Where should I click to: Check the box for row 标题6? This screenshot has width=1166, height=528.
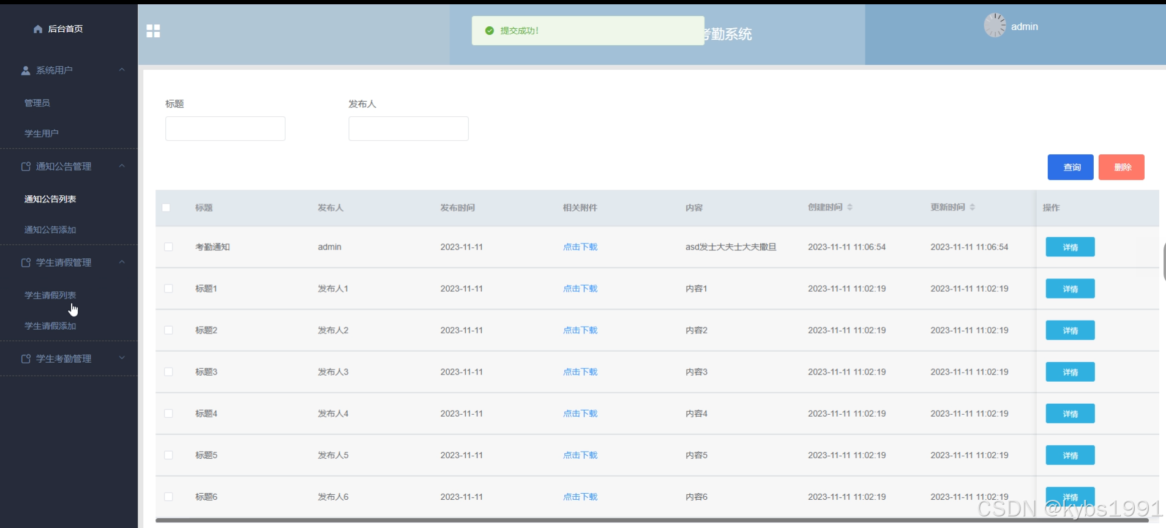168,497
